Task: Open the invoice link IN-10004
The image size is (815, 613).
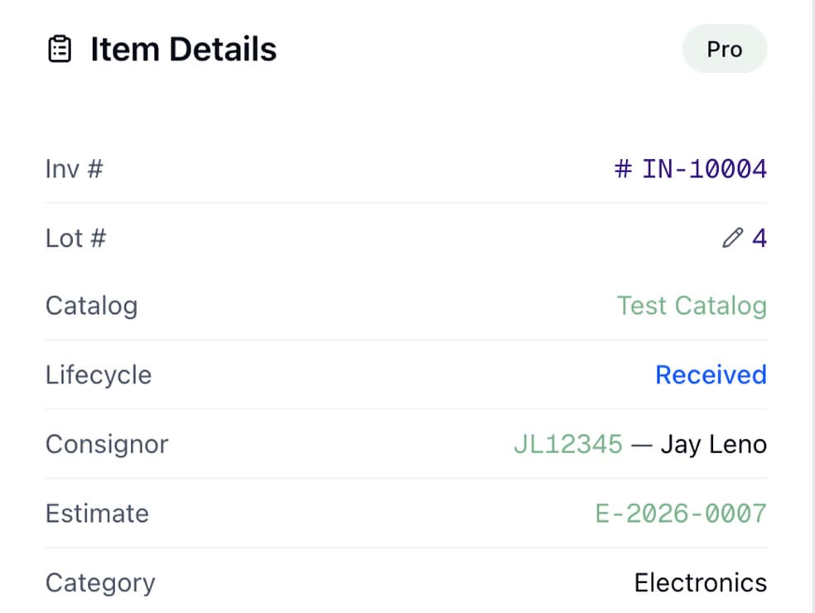Action: coord(704,169)
